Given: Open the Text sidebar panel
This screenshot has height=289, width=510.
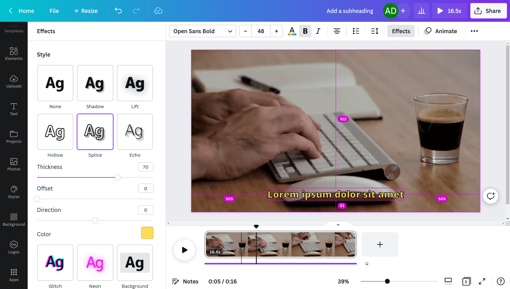Looking at the screenshot, I should tap(14, 109).
